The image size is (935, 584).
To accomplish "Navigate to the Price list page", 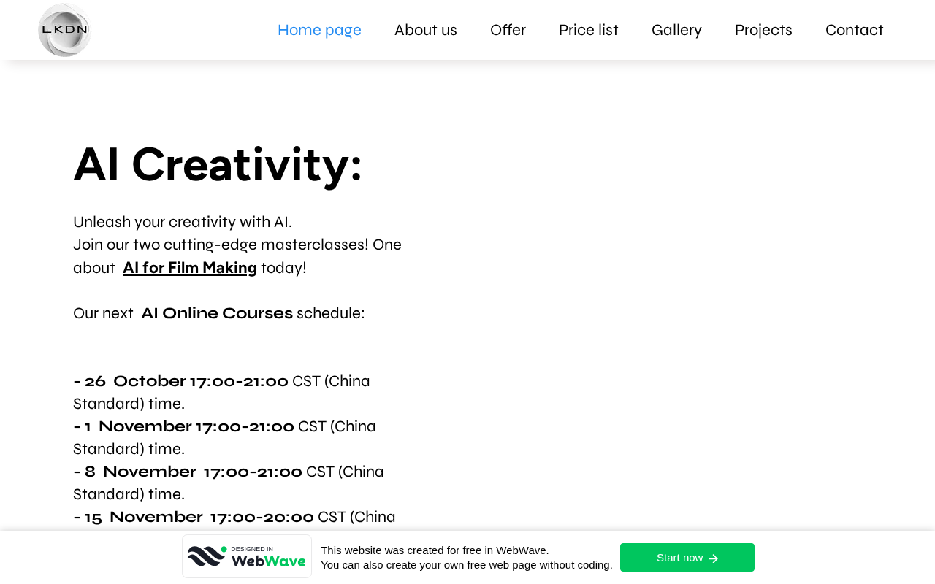I will coord(589,30).
